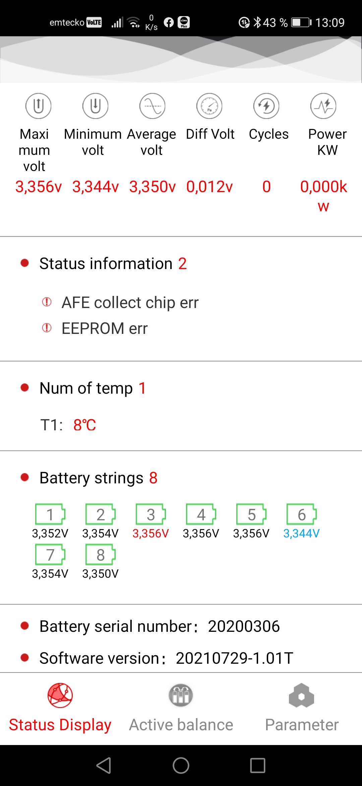This screenshot has height=786, width=362.
Task: Switch to the Active balance tab
Action: [x=181, y=708]
